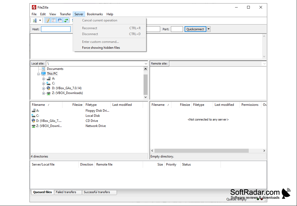Click the local tree scroll down arrow
Image resolution: width=297 pixels, height=206 pixels.
click(x=145, y=97)
